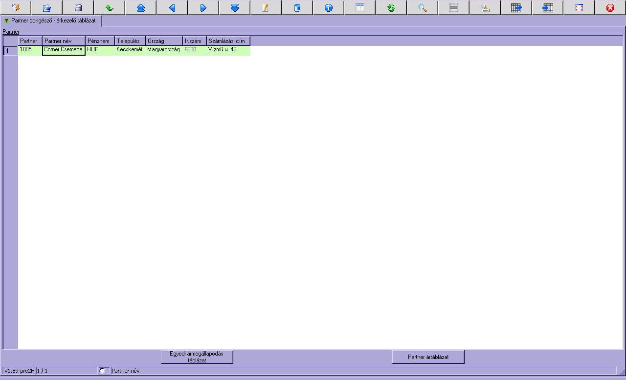Click the blue info icon
This screenshot has height=380, width=626.
click(x=329, y=8)
